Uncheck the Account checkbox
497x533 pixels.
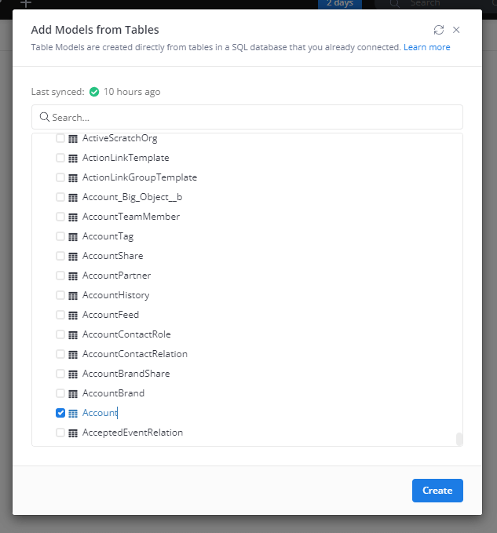click(x=60, y=413)
